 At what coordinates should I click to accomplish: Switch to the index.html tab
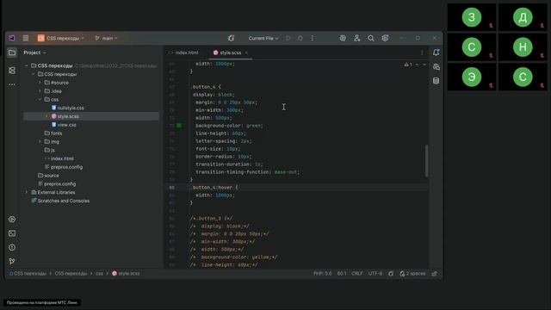pos(183,53)
